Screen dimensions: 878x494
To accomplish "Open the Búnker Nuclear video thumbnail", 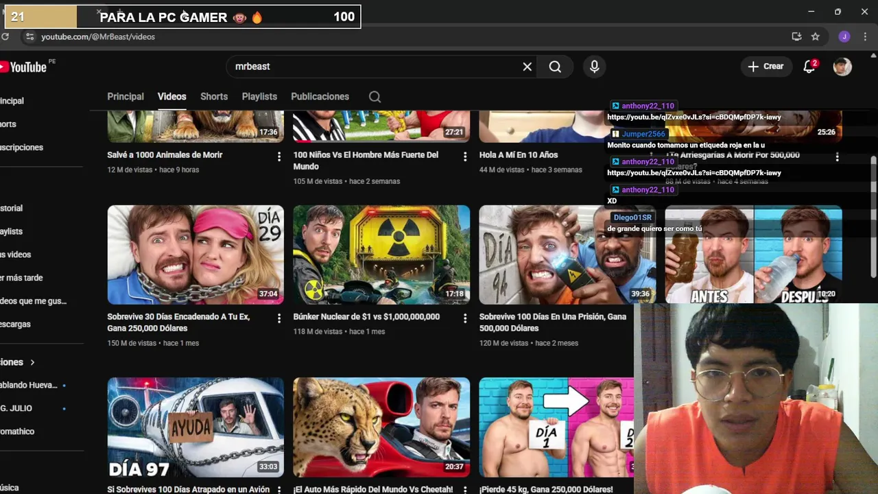I will (x=381, y=255).
